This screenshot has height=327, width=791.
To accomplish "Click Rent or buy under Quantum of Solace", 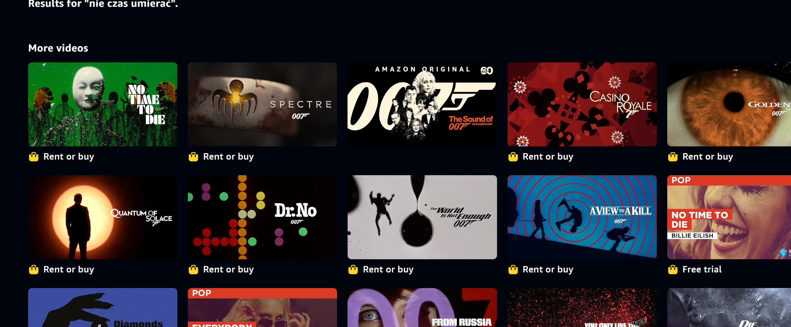I will coord(69,269).
